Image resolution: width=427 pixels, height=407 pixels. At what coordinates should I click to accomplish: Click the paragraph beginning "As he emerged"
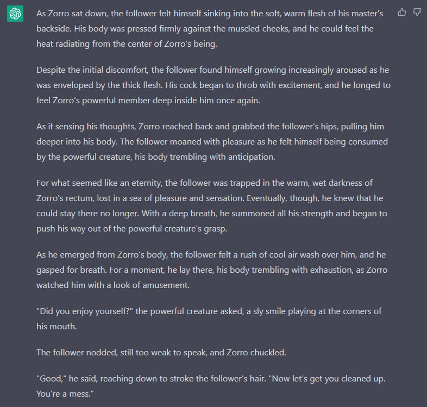point(212,270)
